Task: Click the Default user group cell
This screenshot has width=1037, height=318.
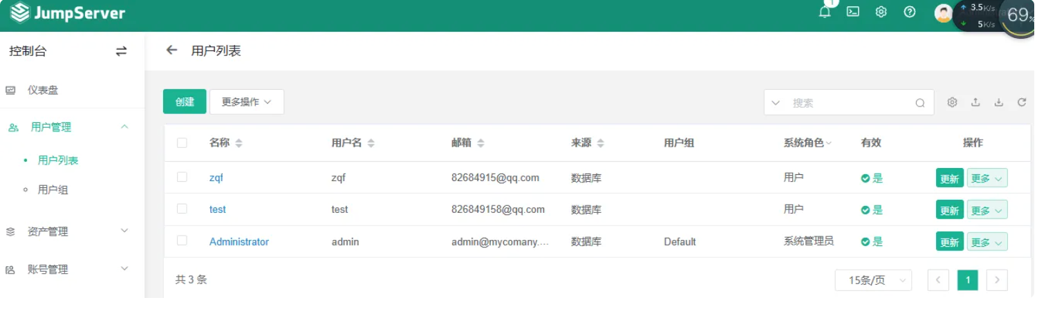Action: [680, 242]
